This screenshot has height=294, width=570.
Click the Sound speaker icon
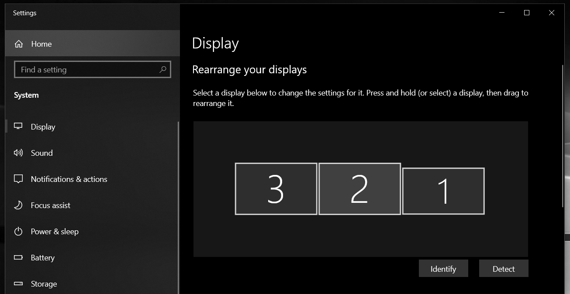18,153
